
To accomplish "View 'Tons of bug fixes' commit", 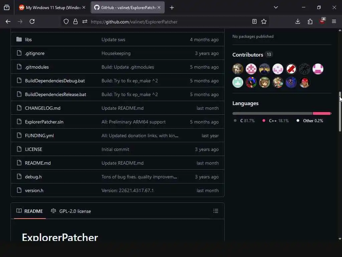I will (139, 177).
